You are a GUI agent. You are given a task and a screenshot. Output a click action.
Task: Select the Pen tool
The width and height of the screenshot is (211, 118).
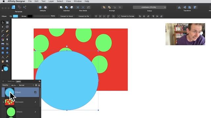(7, 31)
